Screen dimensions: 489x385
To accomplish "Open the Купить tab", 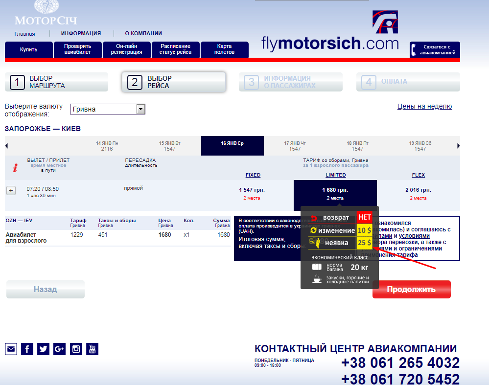I will (29, 49).
